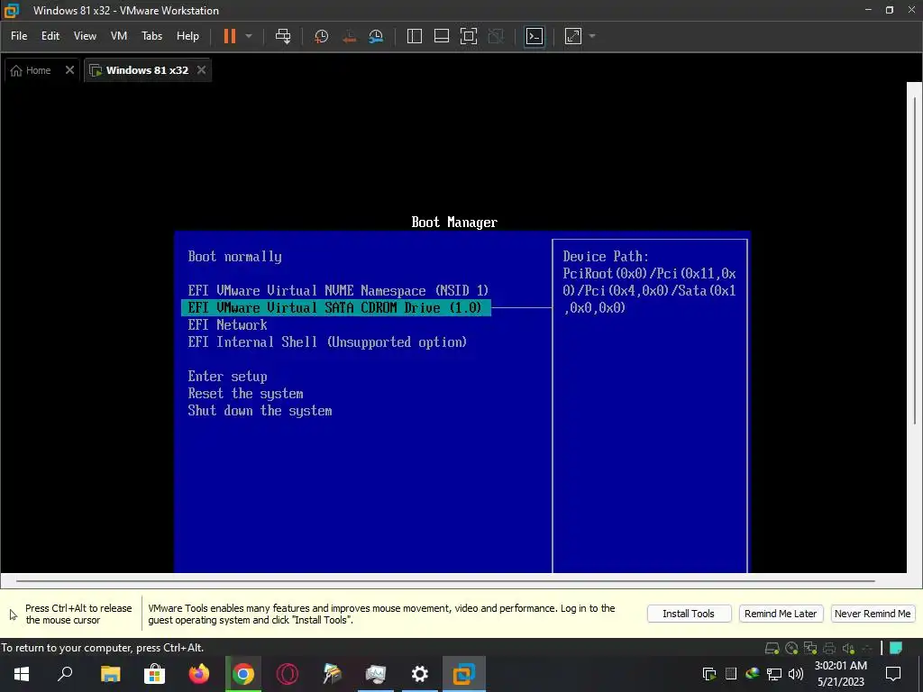The width and height of the screenshot is (923, 692).
Task: Minimize the VMware Workstation window
Action: coord(868,10)
